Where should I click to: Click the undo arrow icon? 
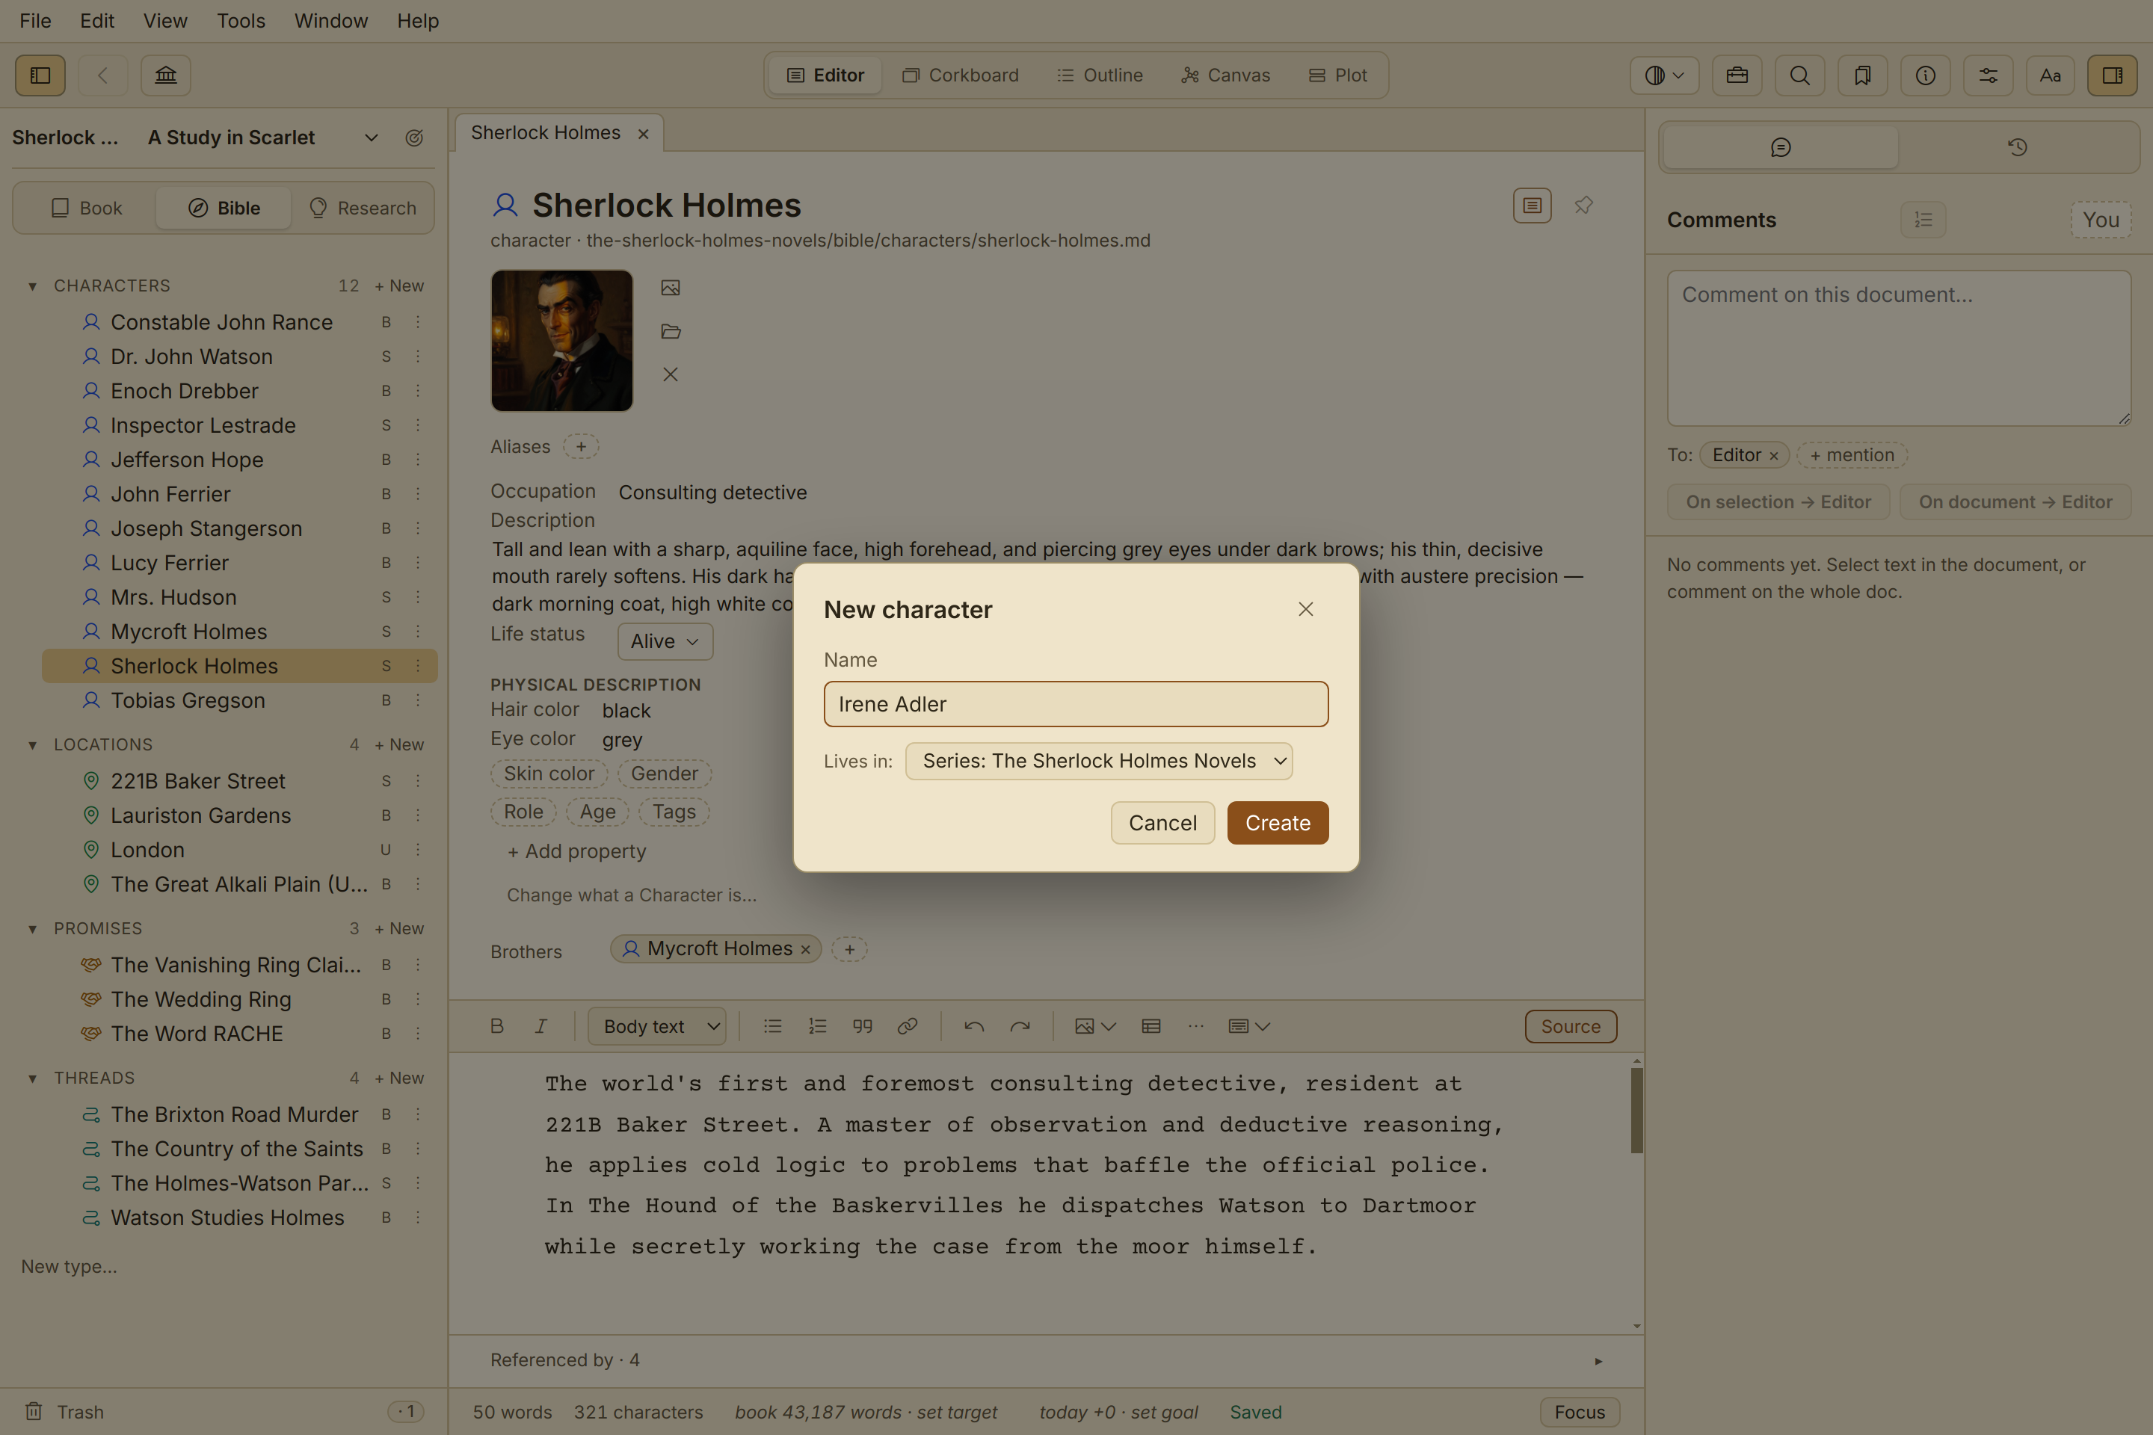click(974, 1026)
